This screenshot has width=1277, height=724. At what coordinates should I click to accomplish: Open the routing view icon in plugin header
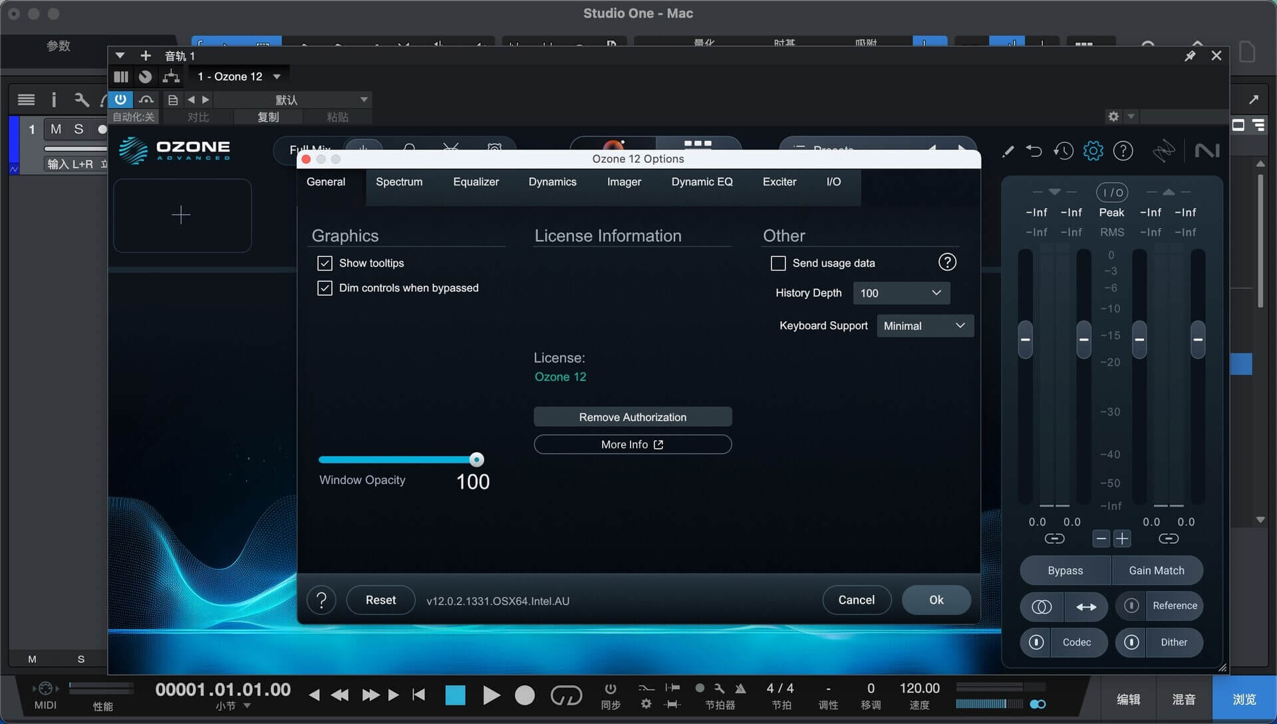pos(171,76)
